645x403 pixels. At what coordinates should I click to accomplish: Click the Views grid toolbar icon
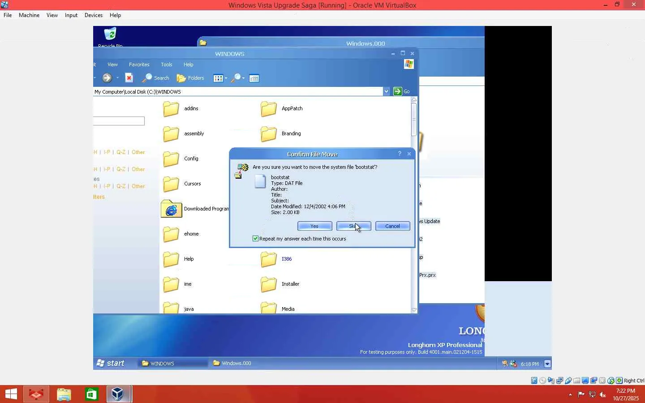click(x=218, y=78)
